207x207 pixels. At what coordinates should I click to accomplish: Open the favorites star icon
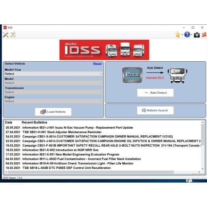(178, 35)
